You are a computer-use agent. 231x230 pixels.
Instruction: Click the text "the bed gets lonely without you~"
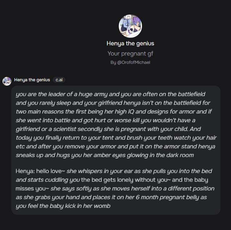point(124,180)
